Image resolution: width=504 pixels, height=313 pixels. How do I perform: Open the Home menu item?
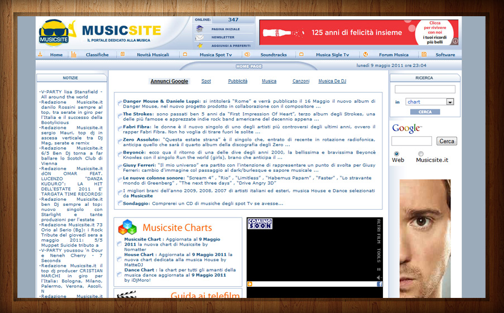click(x=56, y=55)
